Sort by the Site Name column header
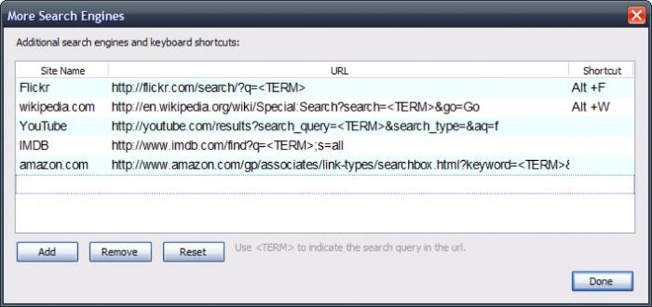Image resolution: width=652 pixels, height=307 pixels. click(63, 71)
